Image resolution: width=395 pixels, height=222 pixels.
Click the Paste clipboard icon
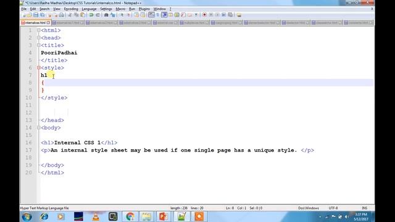pos(83,15)
